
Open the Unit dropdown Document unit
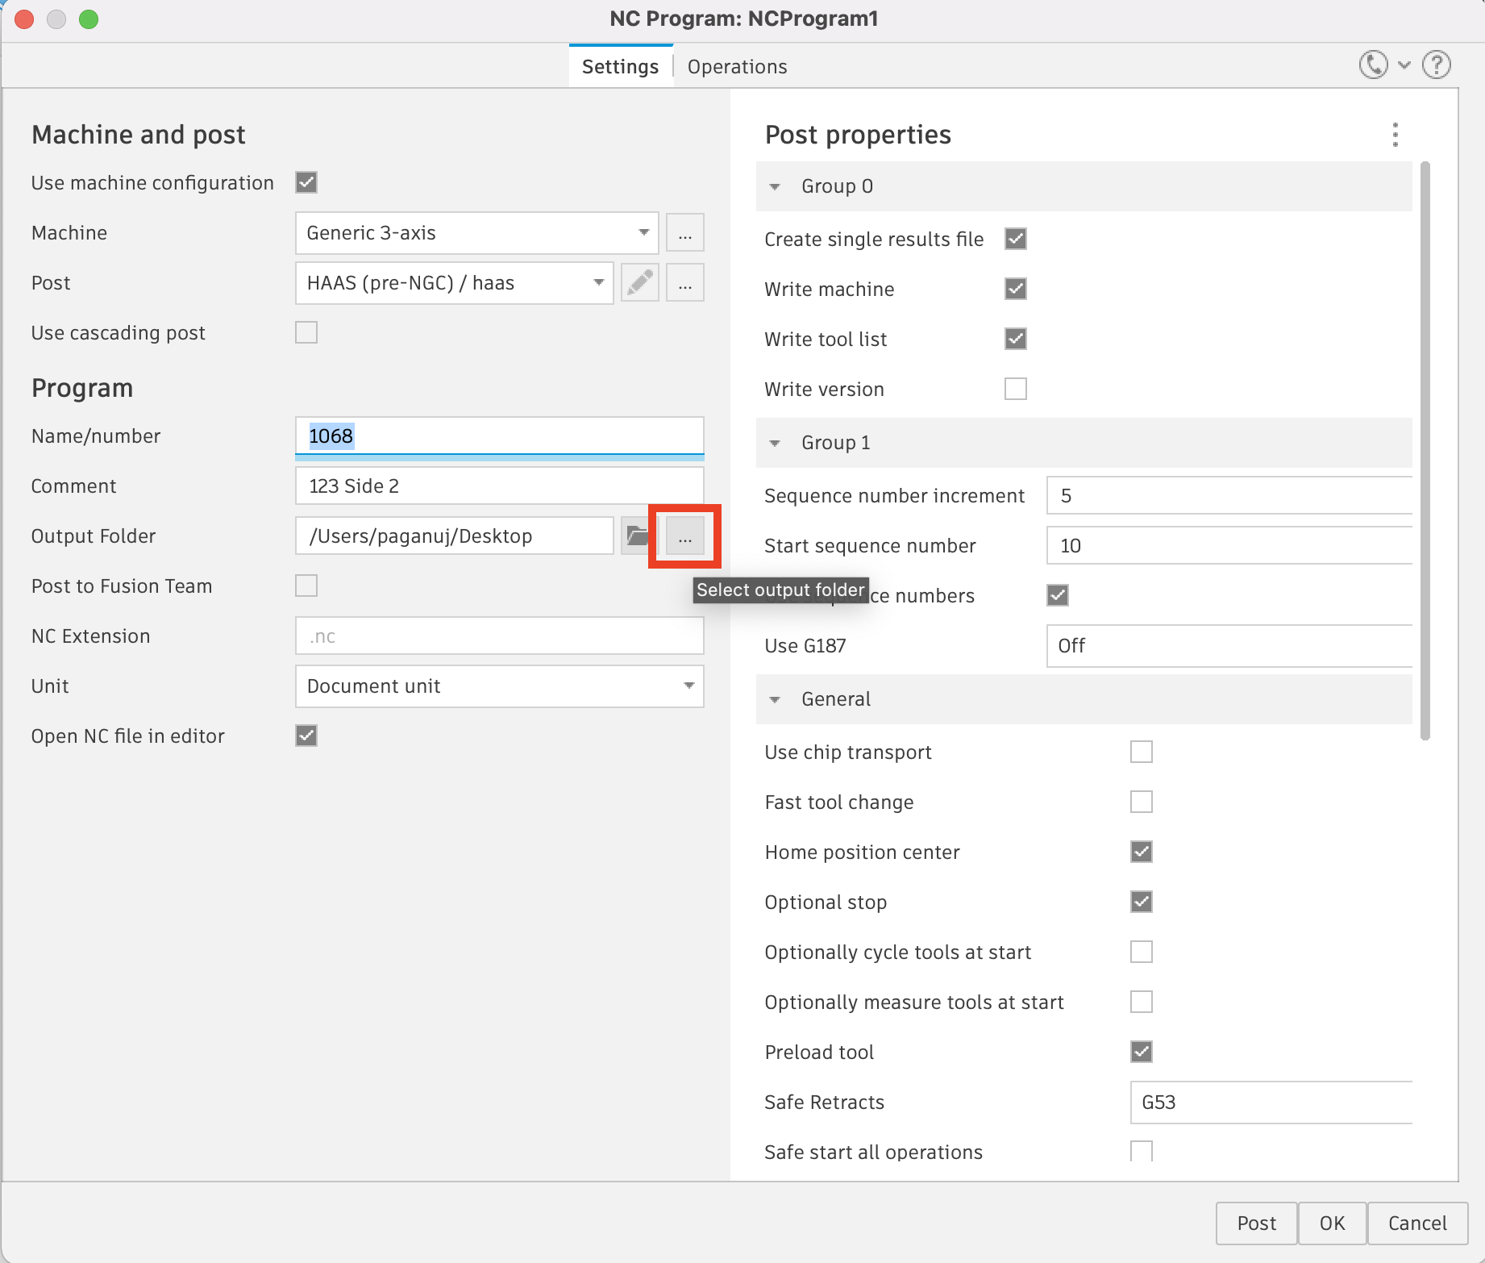[499, 686]
